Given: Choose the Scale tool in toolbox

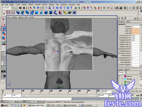Looking at the screenshot, I should [x=3, y=38].
